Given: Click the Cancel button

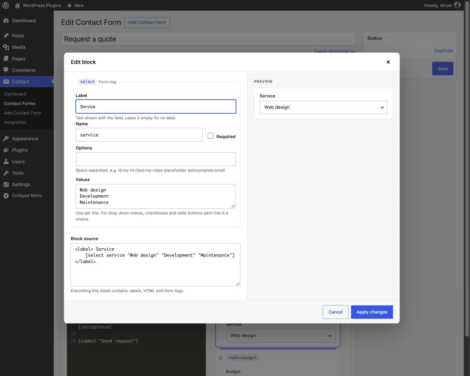Looking at the screenshot, I should click(335, 312).
